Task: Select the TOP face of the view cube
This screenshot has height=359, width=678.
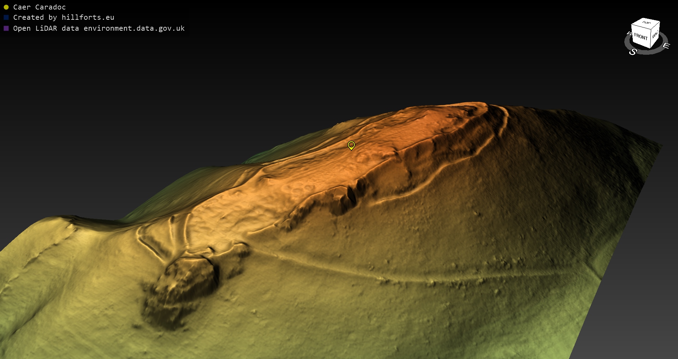Action: click(x=646, y=23)
